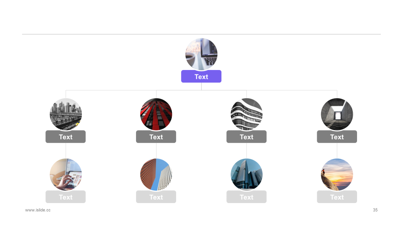The image size is (403, 227).
Task: Click dark gray Text box under curved building
Action: click(x=247, y=137)
